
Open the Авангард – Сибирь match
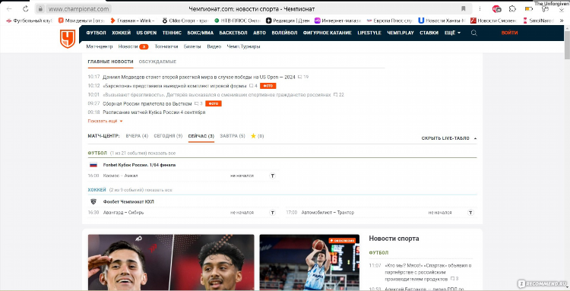point(183,213)
